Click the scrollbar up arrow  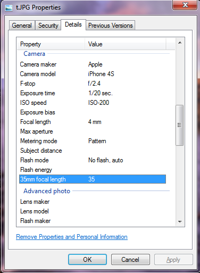tap(180, 43)
